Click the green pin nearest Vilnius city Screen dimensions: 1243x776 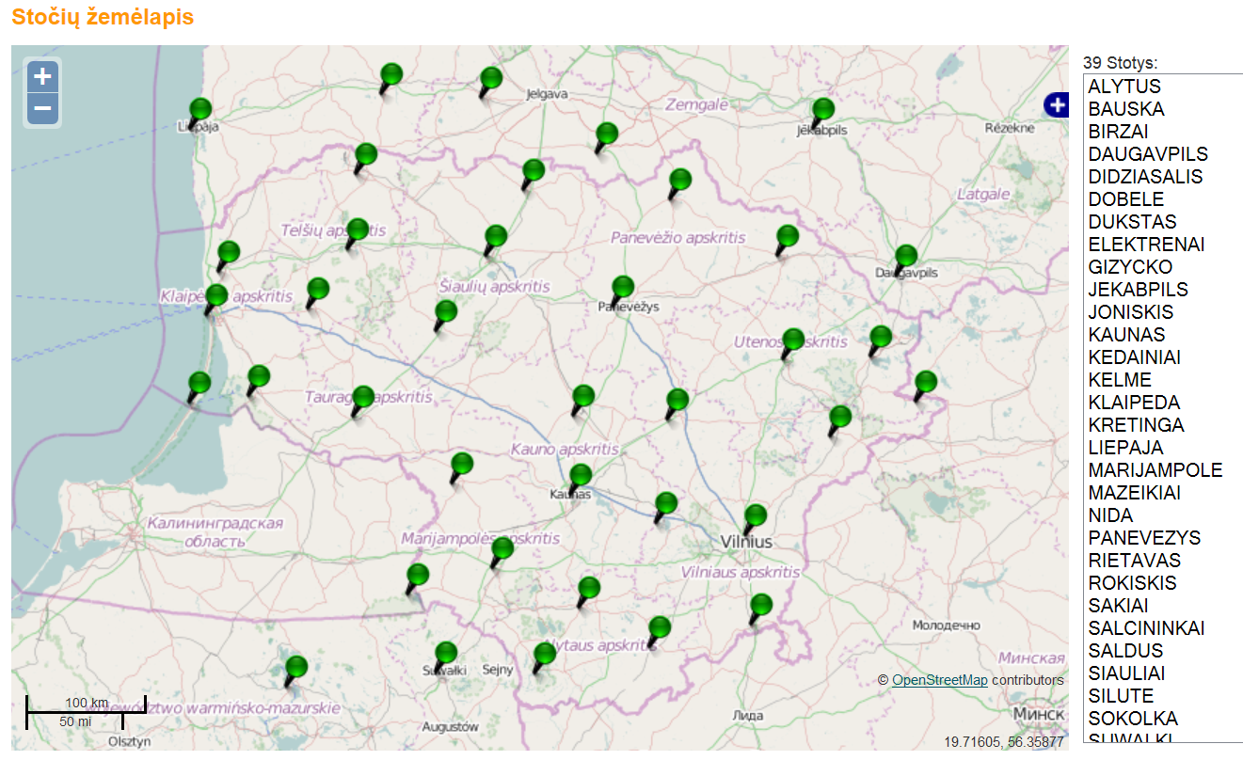[754, 521]
